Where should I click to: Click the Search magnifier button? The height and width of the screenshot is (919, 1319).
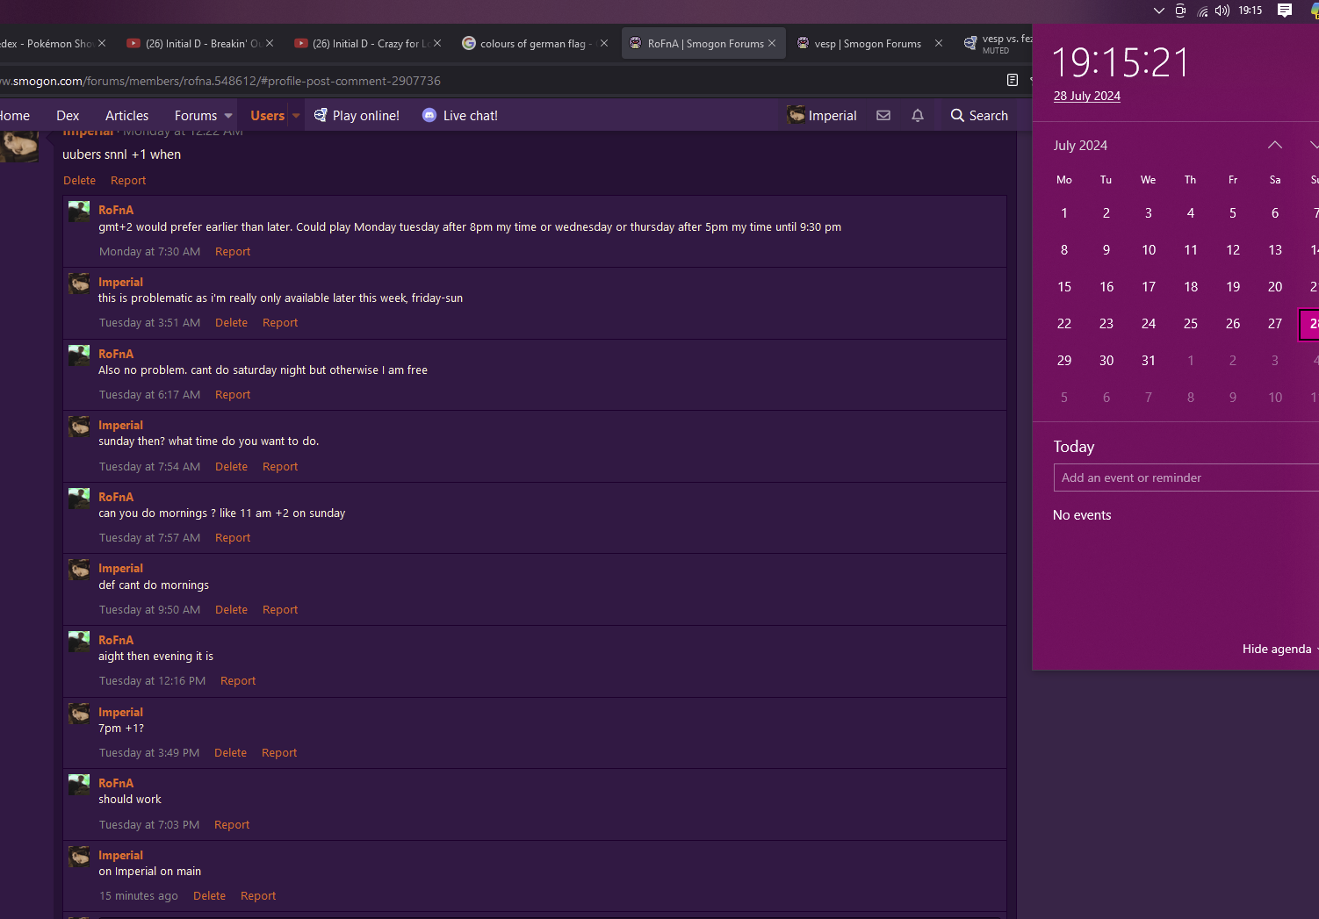(x=979, y=116)
